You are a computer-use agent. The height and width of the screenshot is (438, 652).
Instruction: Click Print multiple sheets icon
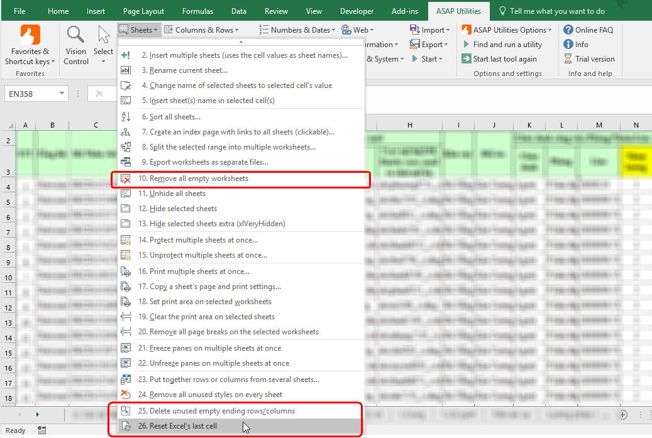[x=126, y=271]
